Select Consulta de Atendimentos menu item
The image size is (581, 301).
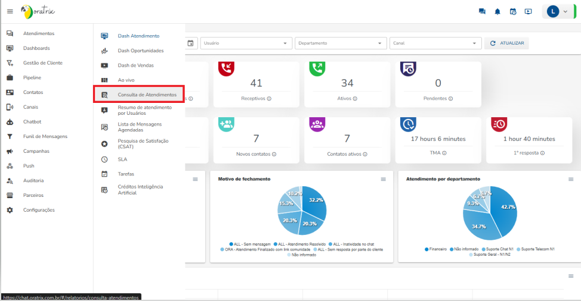click(147, 95)
